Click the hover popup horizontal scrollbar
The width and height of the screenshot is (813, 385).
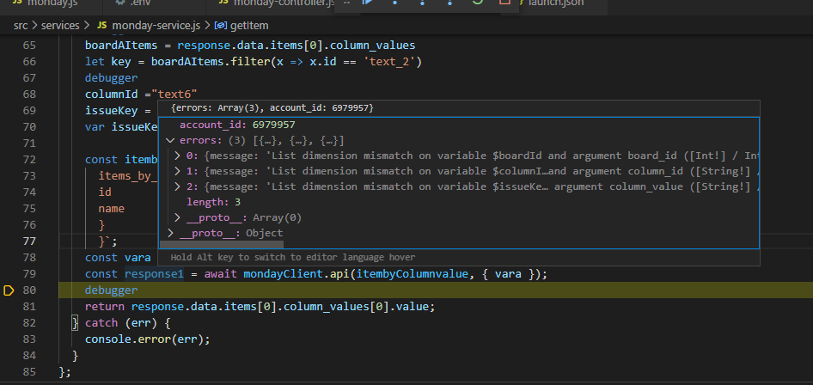222,244
